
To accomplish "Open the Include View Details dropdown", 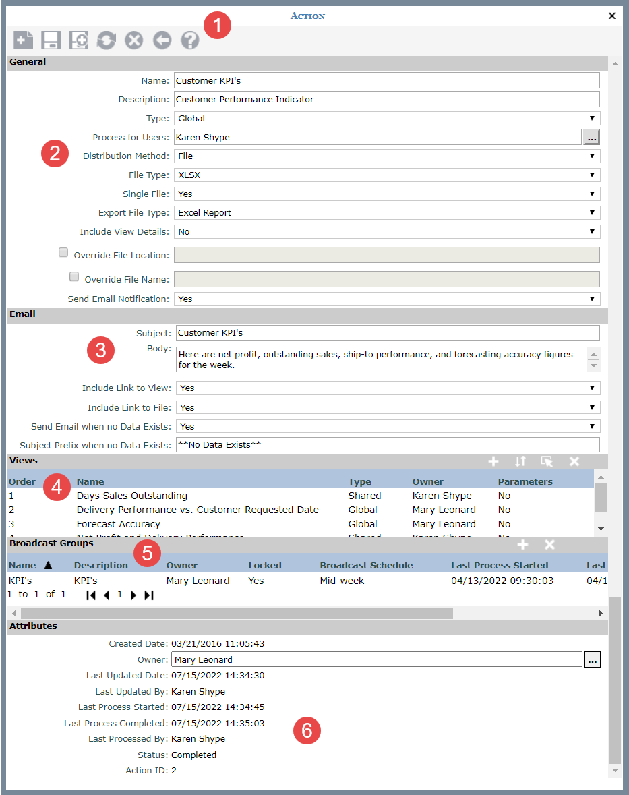I will tap(387, 232).
